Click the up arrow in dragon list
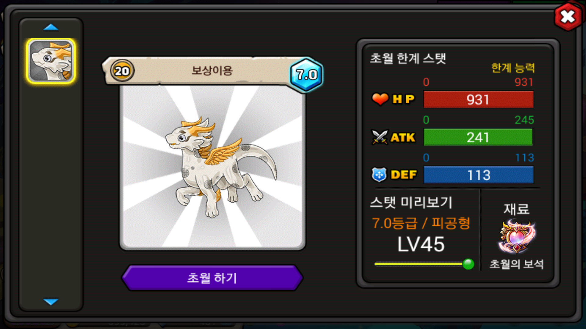Viewport: 586px width, 329px height. point(51,27)
